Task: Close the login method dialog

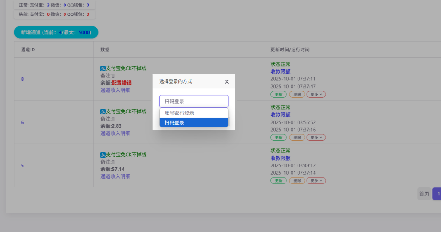Action: pos(227,81)
